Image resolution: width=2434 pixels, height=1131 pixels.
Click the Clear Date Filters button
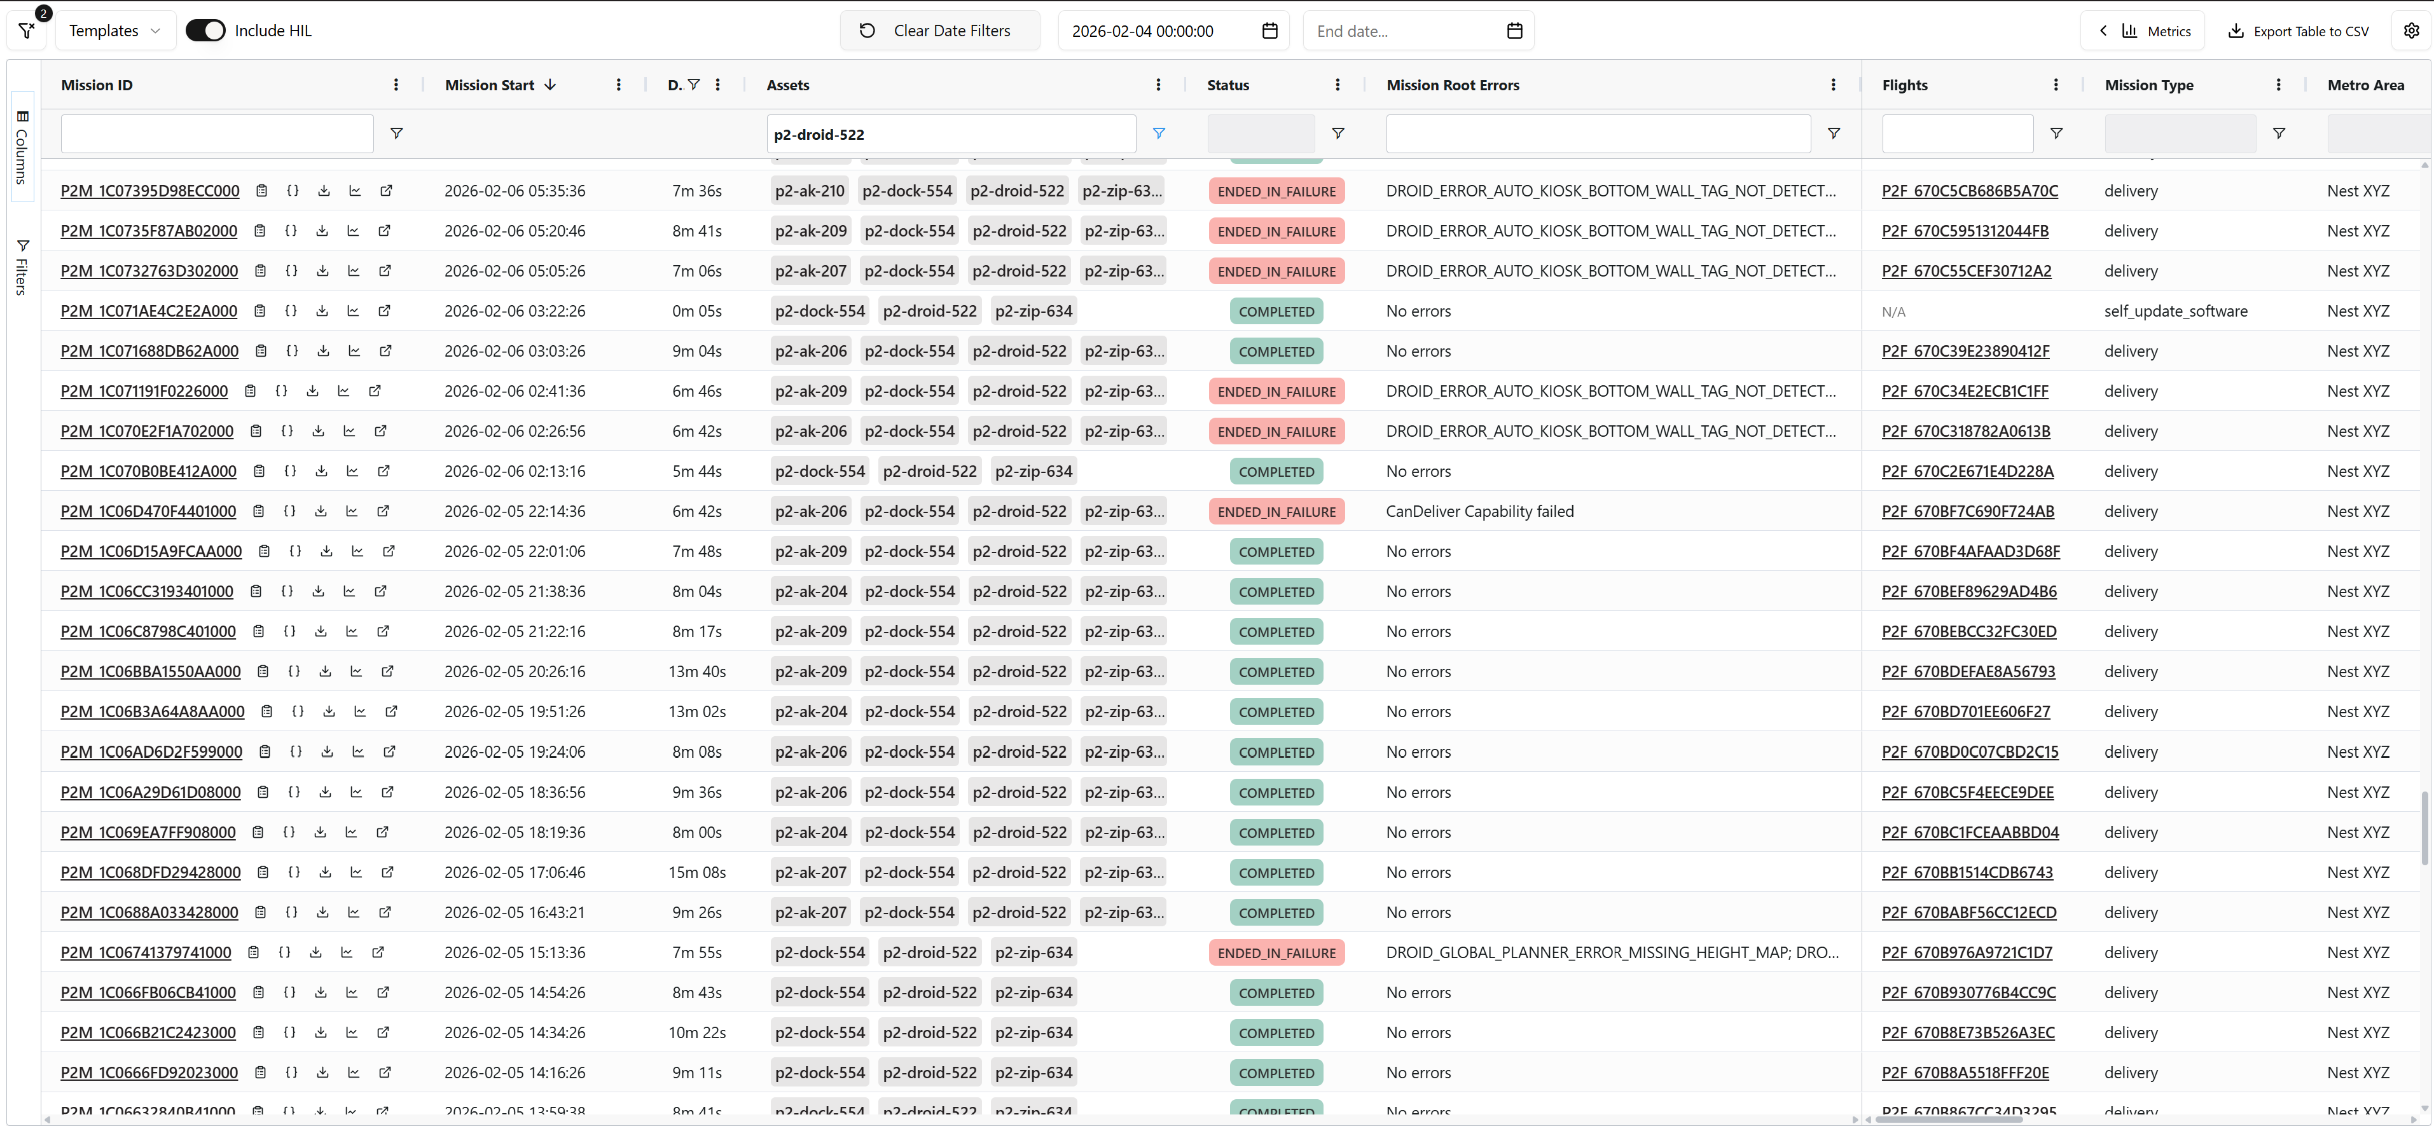[939, 31]
